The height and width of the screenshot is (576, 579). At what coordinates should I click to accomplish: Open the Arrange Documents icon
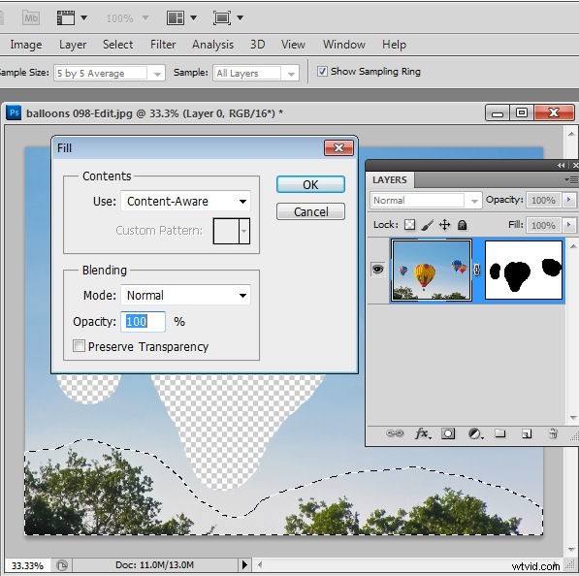[x=176, y=17]
